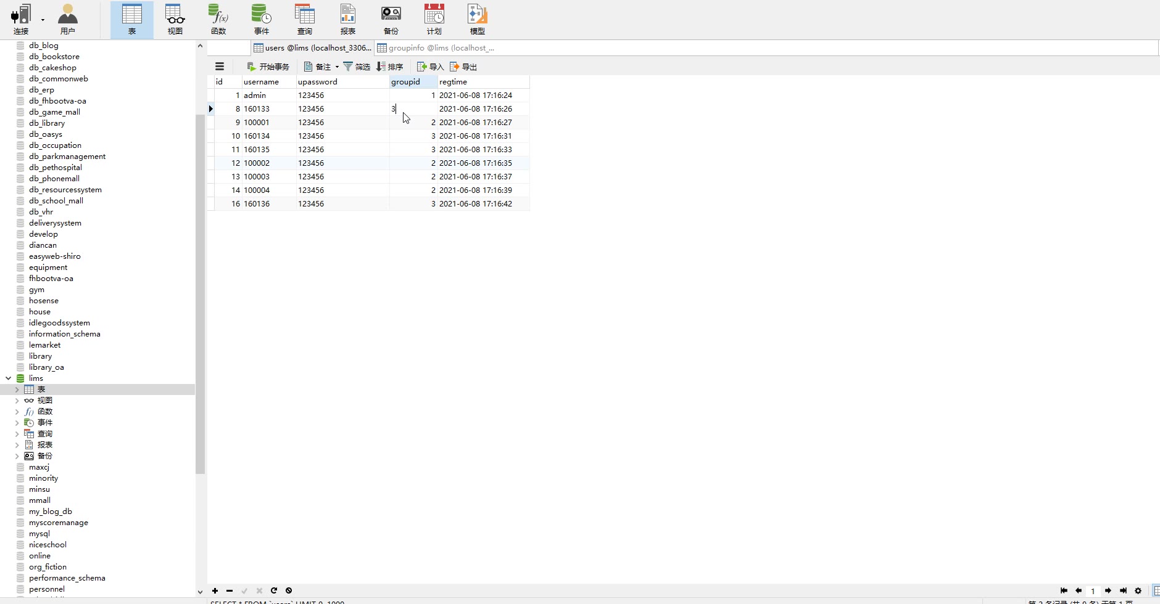Switch to the users @lims tab
Screen dimensions: 1160x604
pos(313,48)
